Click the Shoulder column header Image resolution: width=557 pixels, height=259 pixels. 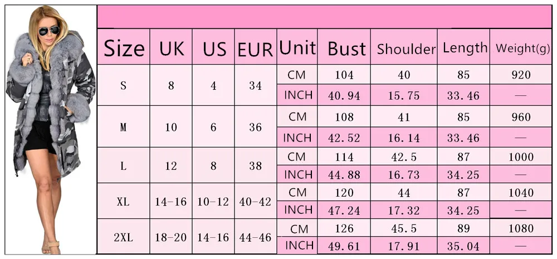(x=406, y=49)
